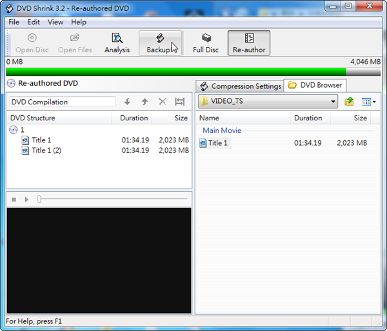Image resolution: width=387 pixels, height=331 pixels.
Task: Delete selected title with X icon
Action: click(x=163, y=102)
